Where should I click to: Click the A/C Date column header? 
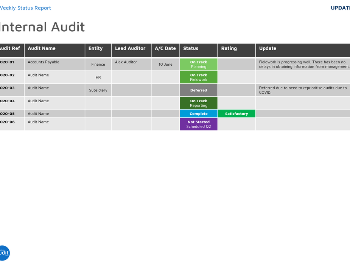[165, 50]
